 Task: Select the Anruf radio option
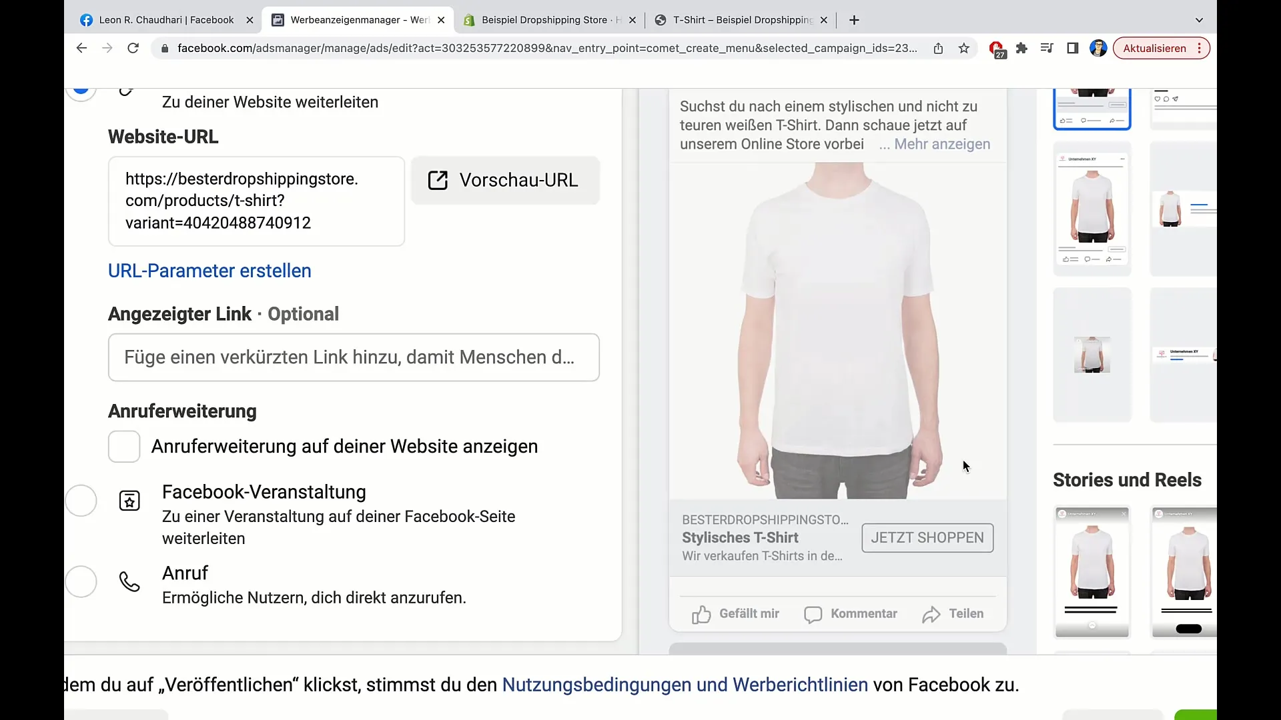tap(81, 581)
